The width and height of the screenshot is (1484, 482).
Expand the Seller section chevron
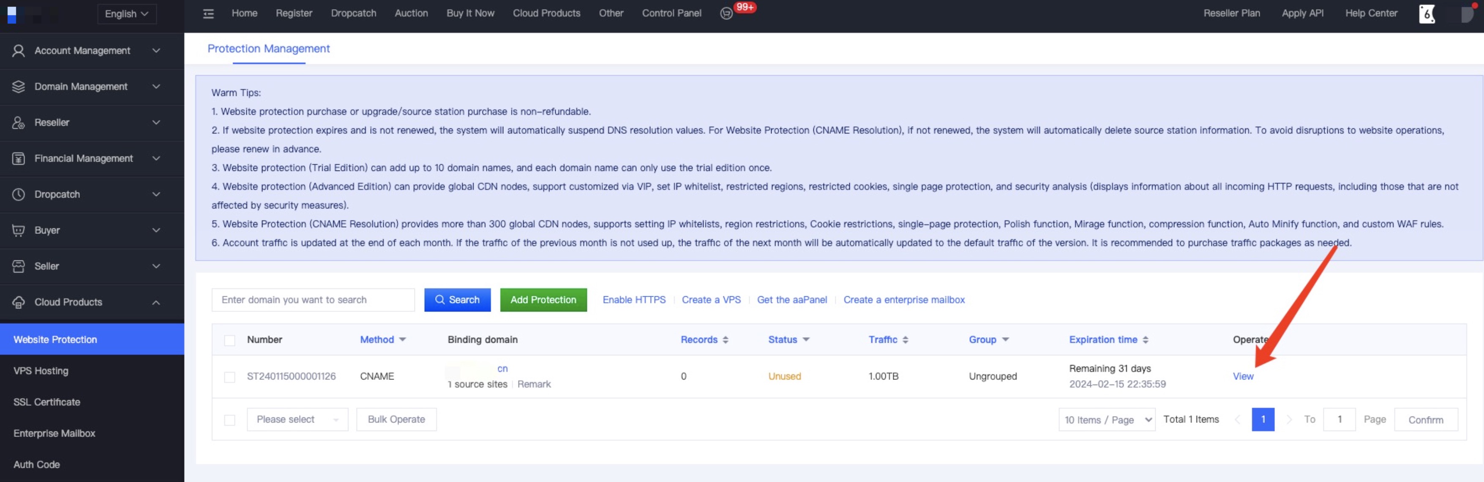pos(156,266)
